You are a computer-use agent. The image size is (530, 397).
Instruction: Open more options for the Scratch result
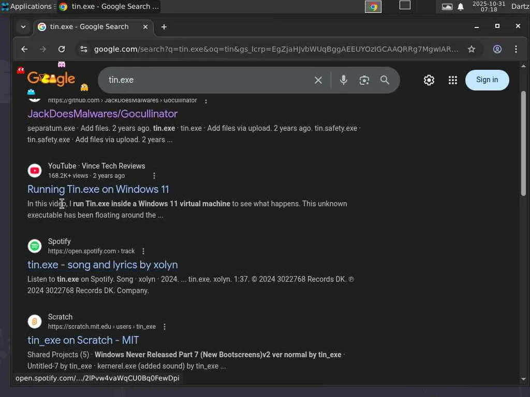tap(165, 327)
